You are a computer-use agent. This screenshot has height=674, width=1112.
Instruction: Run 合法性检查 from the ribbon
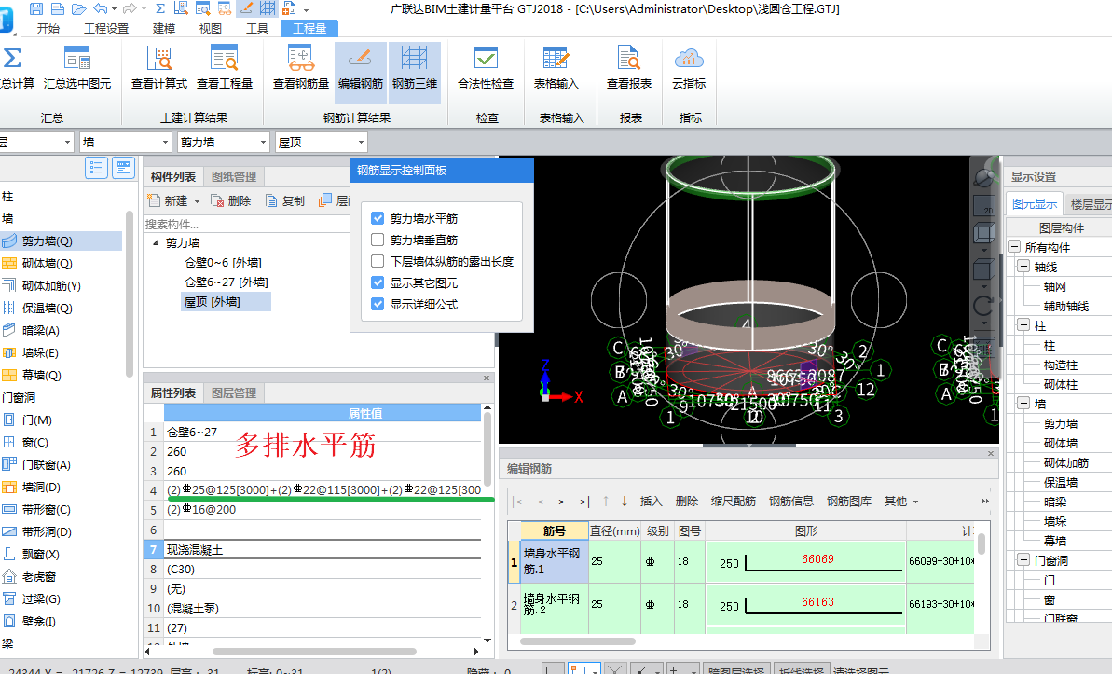tap(485, 69)
